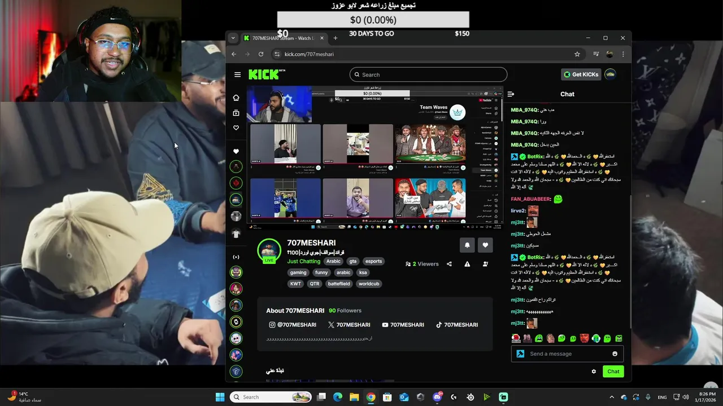Click BotRix username in chat
Viewport: 723px width, 406px height.
coord(535,156)
